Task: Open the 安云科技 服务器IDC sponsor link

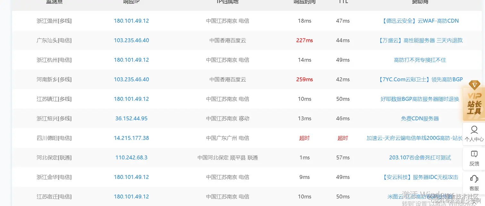Action: pyautogui.click(x=420, y=177)
